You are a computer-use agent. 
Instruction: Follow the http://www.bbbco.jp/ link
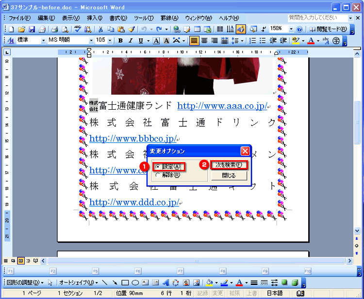(x=133, y=138)
